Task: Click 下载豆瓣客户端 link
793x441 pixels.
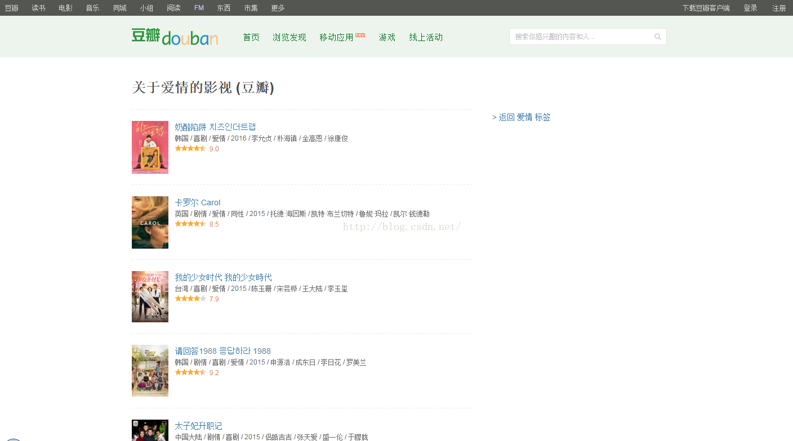Action: [x=706, y=8]
